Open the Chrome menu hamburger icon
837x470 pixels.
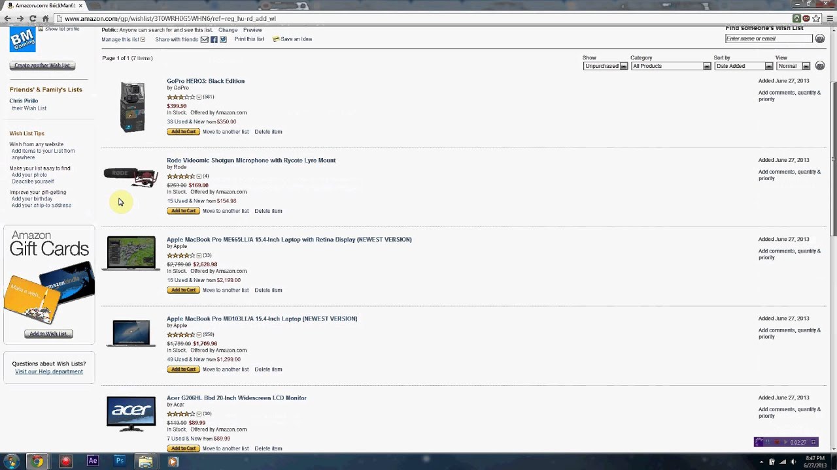click(830, 18)
